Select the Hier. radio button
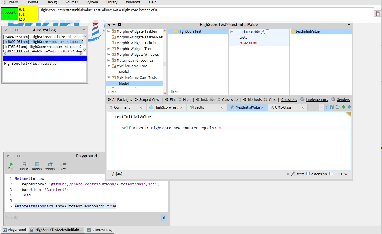382x234 pixels. coord(180,100)
